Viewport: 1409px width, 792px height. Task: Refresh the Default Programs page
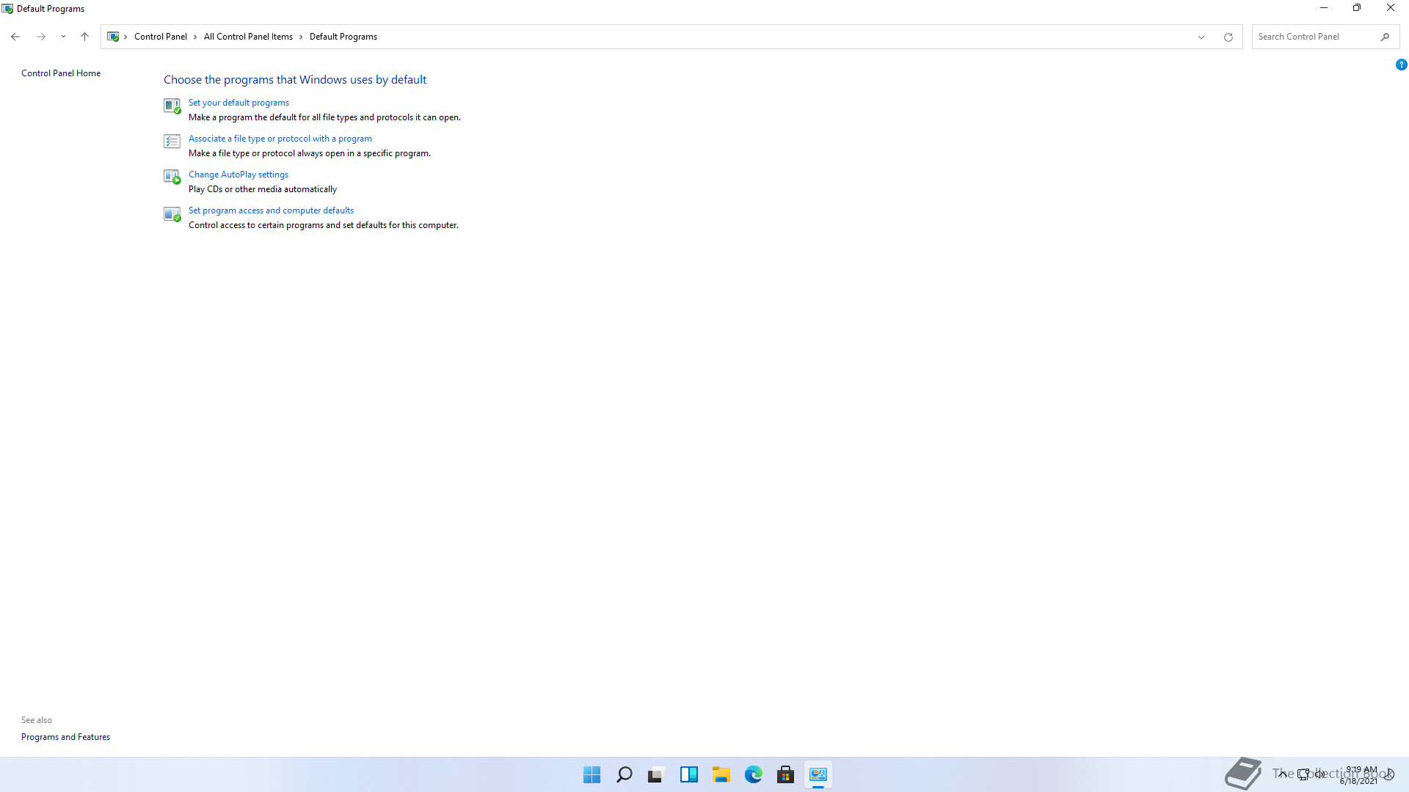pos(1228,37)
